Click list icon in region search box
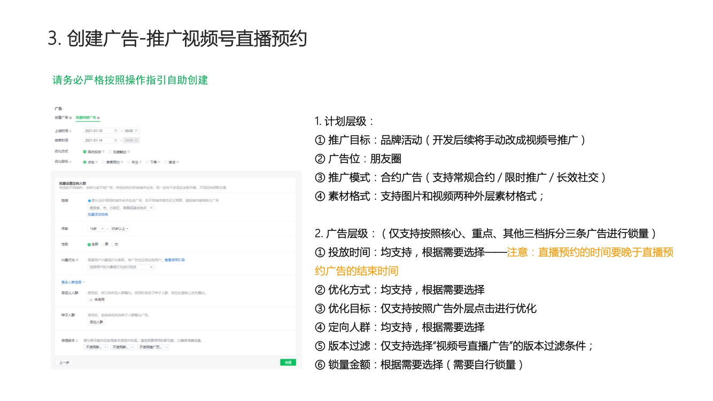The image size is (713, 401). pyautogui.click(x=151, y=207)
